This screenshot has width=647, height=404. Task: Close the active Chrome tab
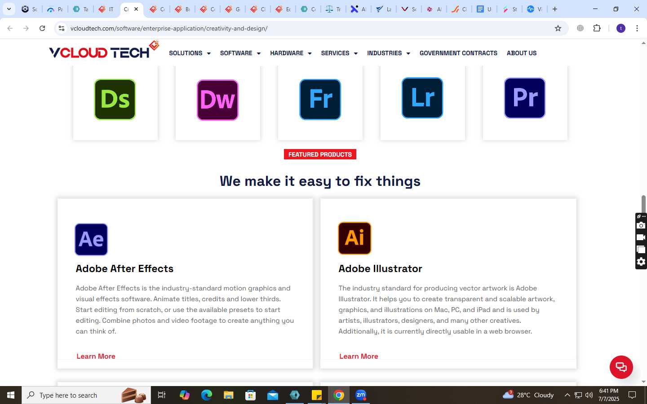(136, 9)
